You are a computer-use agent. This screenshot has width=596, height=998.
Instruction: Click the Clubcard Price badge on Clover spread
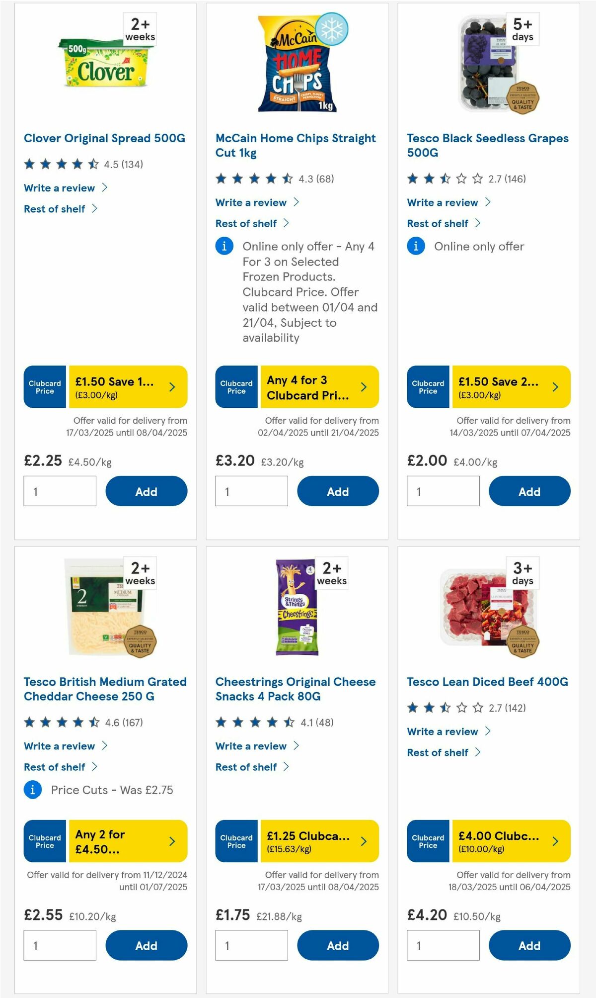pos(44,387)
